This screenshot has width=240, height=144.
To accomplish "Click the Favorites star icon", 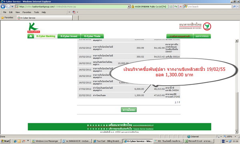I will pyautogui.click(x=2, y=18).
